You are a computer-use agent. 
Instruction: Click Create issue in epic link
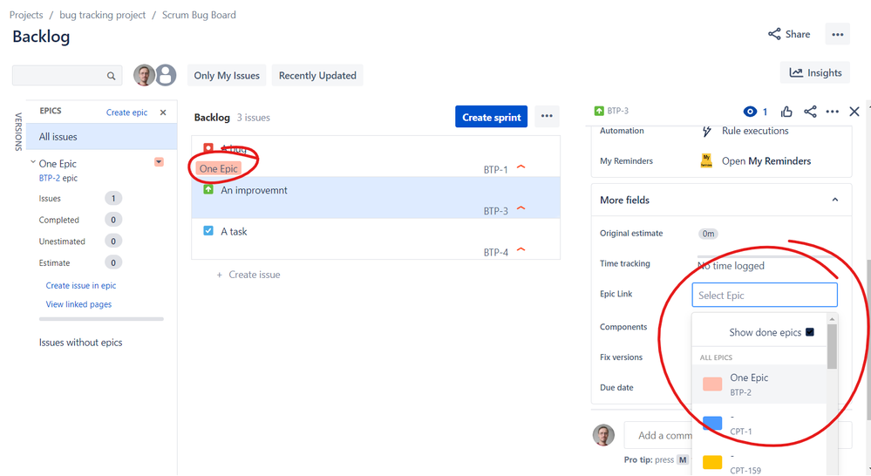(80, 285)
